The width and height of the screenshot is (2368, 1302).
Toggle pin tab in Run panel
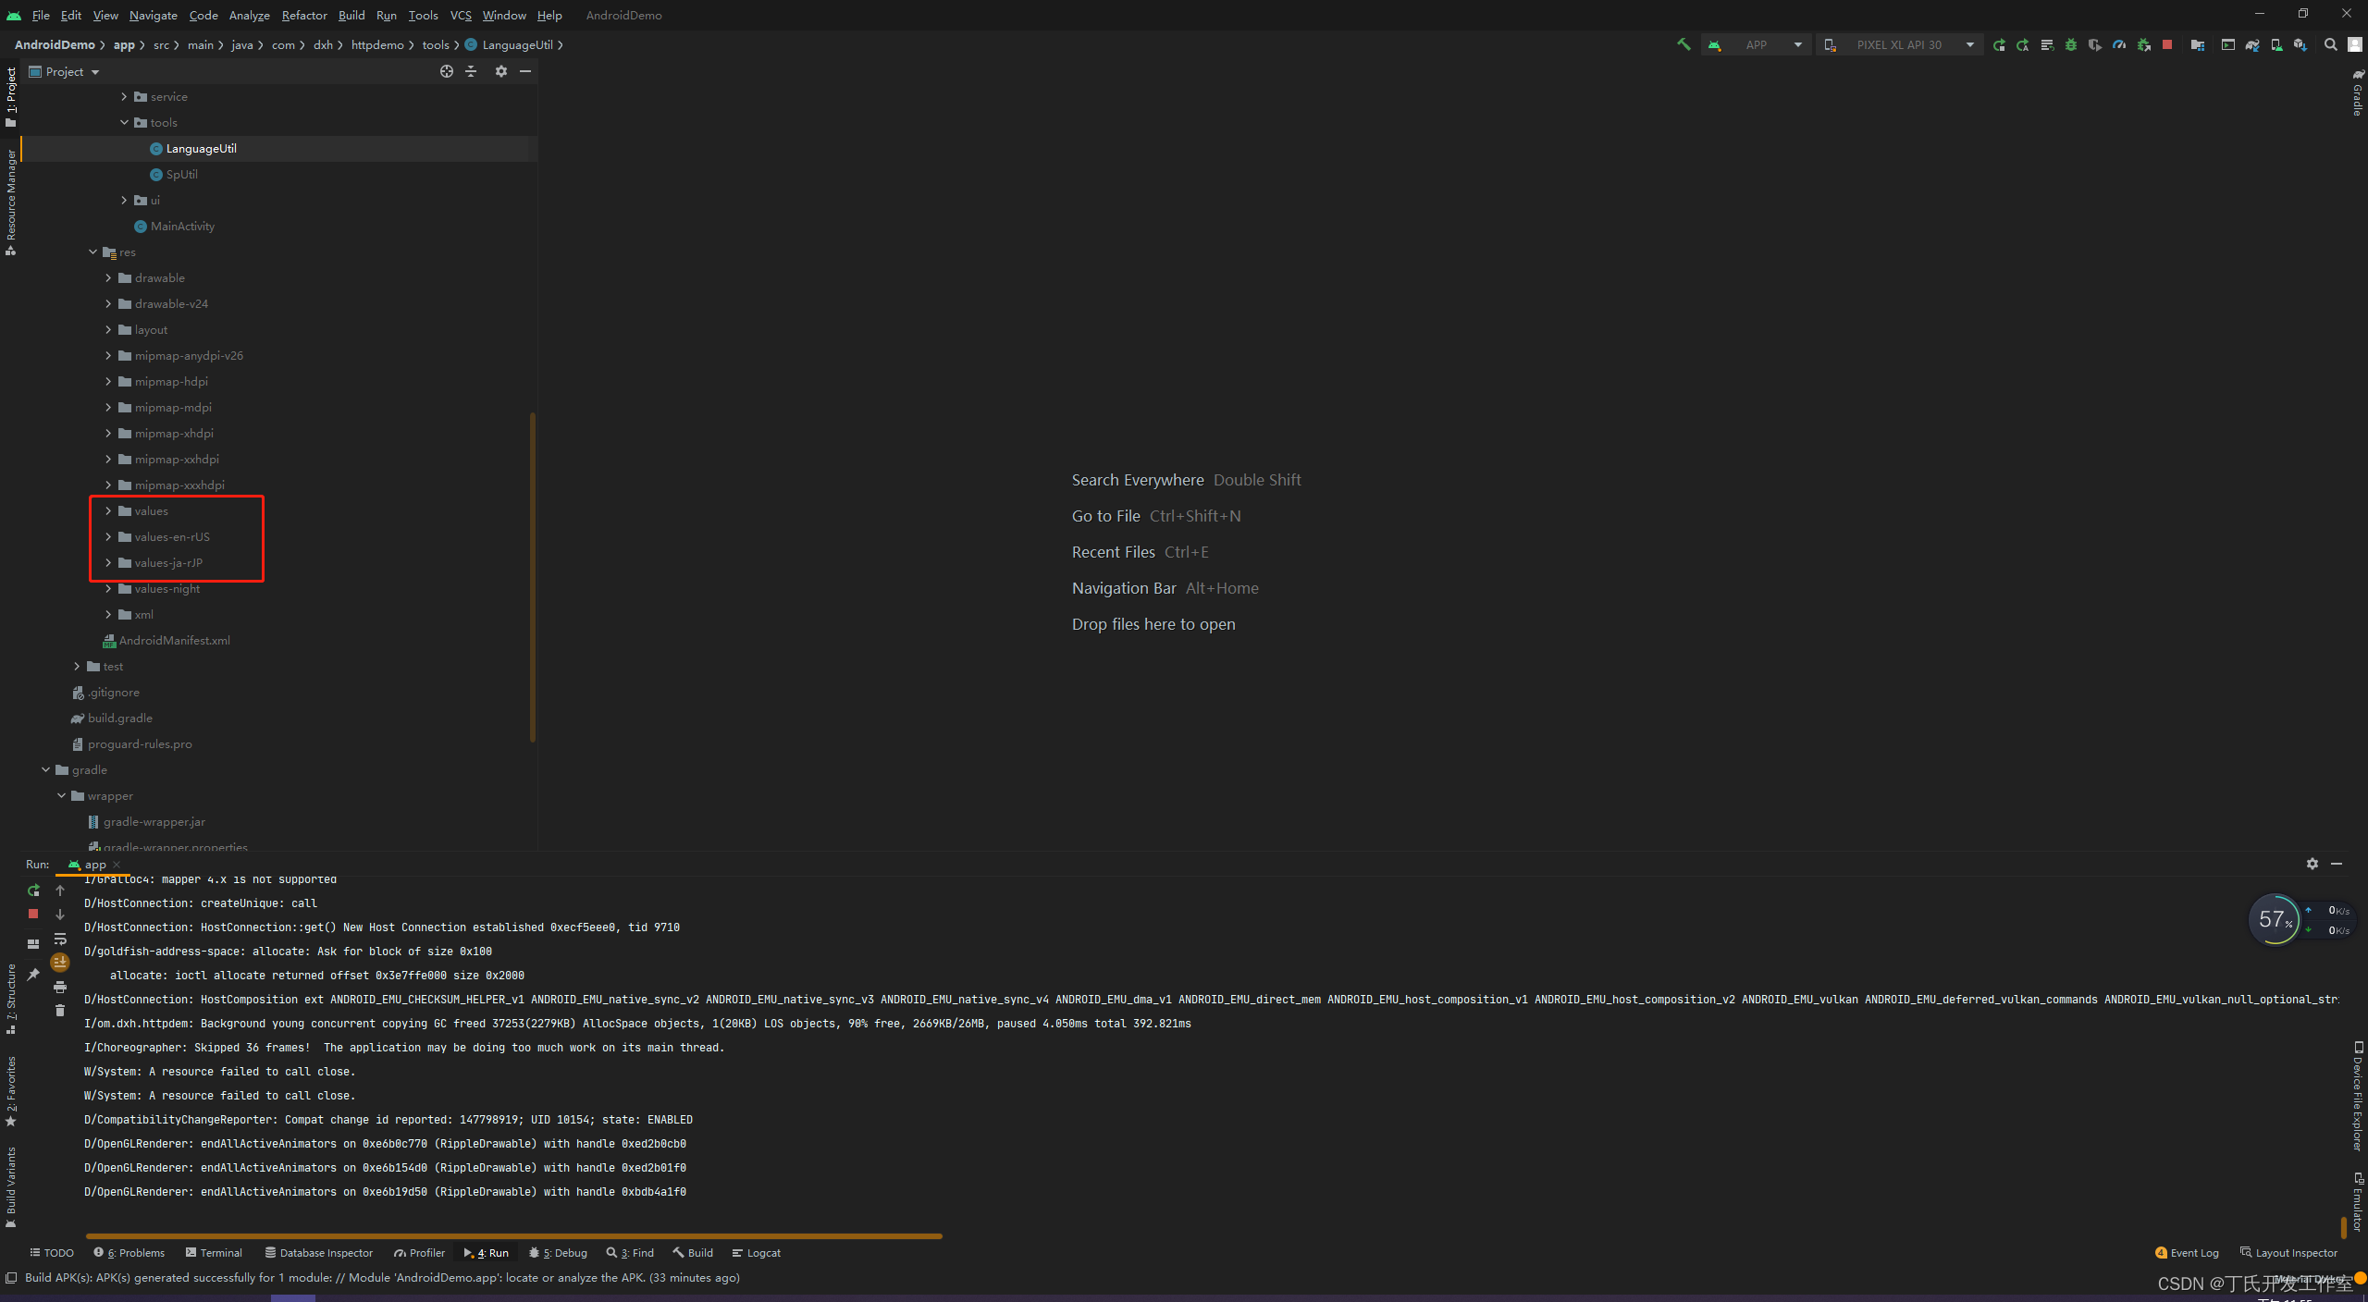click(x=33, y=974)
